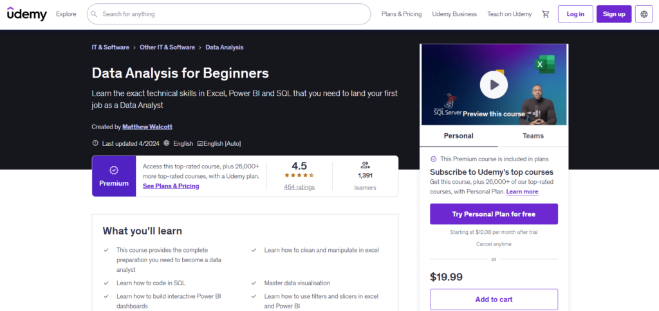
Task: Start Try Personal Plan for free
Action: tap(494, 214)
